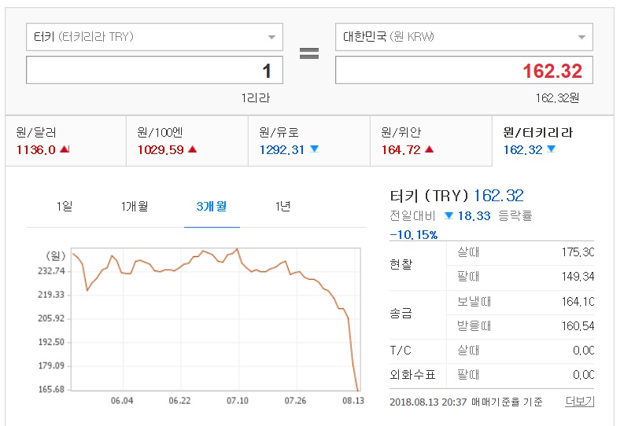Open the 더보기 link
The width and height of the screenshot is (624, 426).
point(580,402)
